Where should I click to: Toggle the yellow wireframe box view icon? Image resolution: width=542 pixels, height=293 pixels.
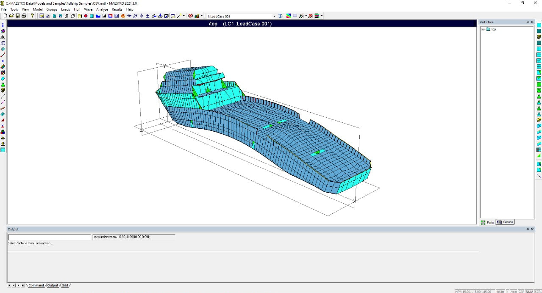(79, 16)
